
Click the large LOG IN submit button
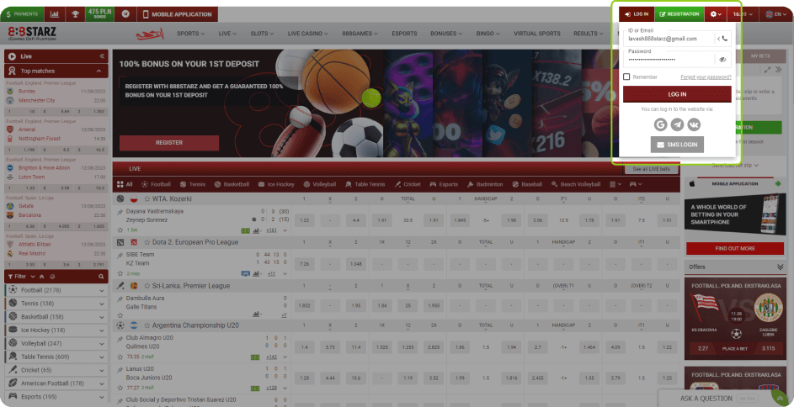click(677, 94)
